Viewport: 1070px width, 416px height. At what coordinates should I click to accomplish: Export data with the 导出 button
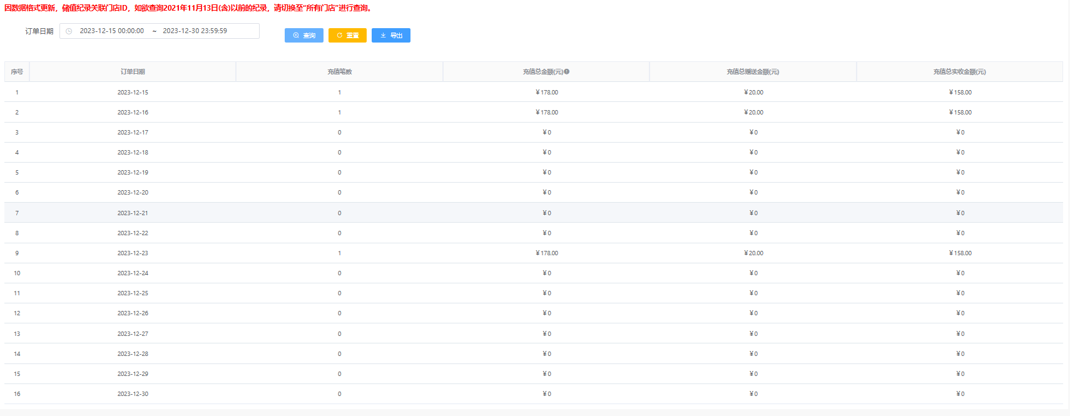pyautogui.click(x=390, y=36)
